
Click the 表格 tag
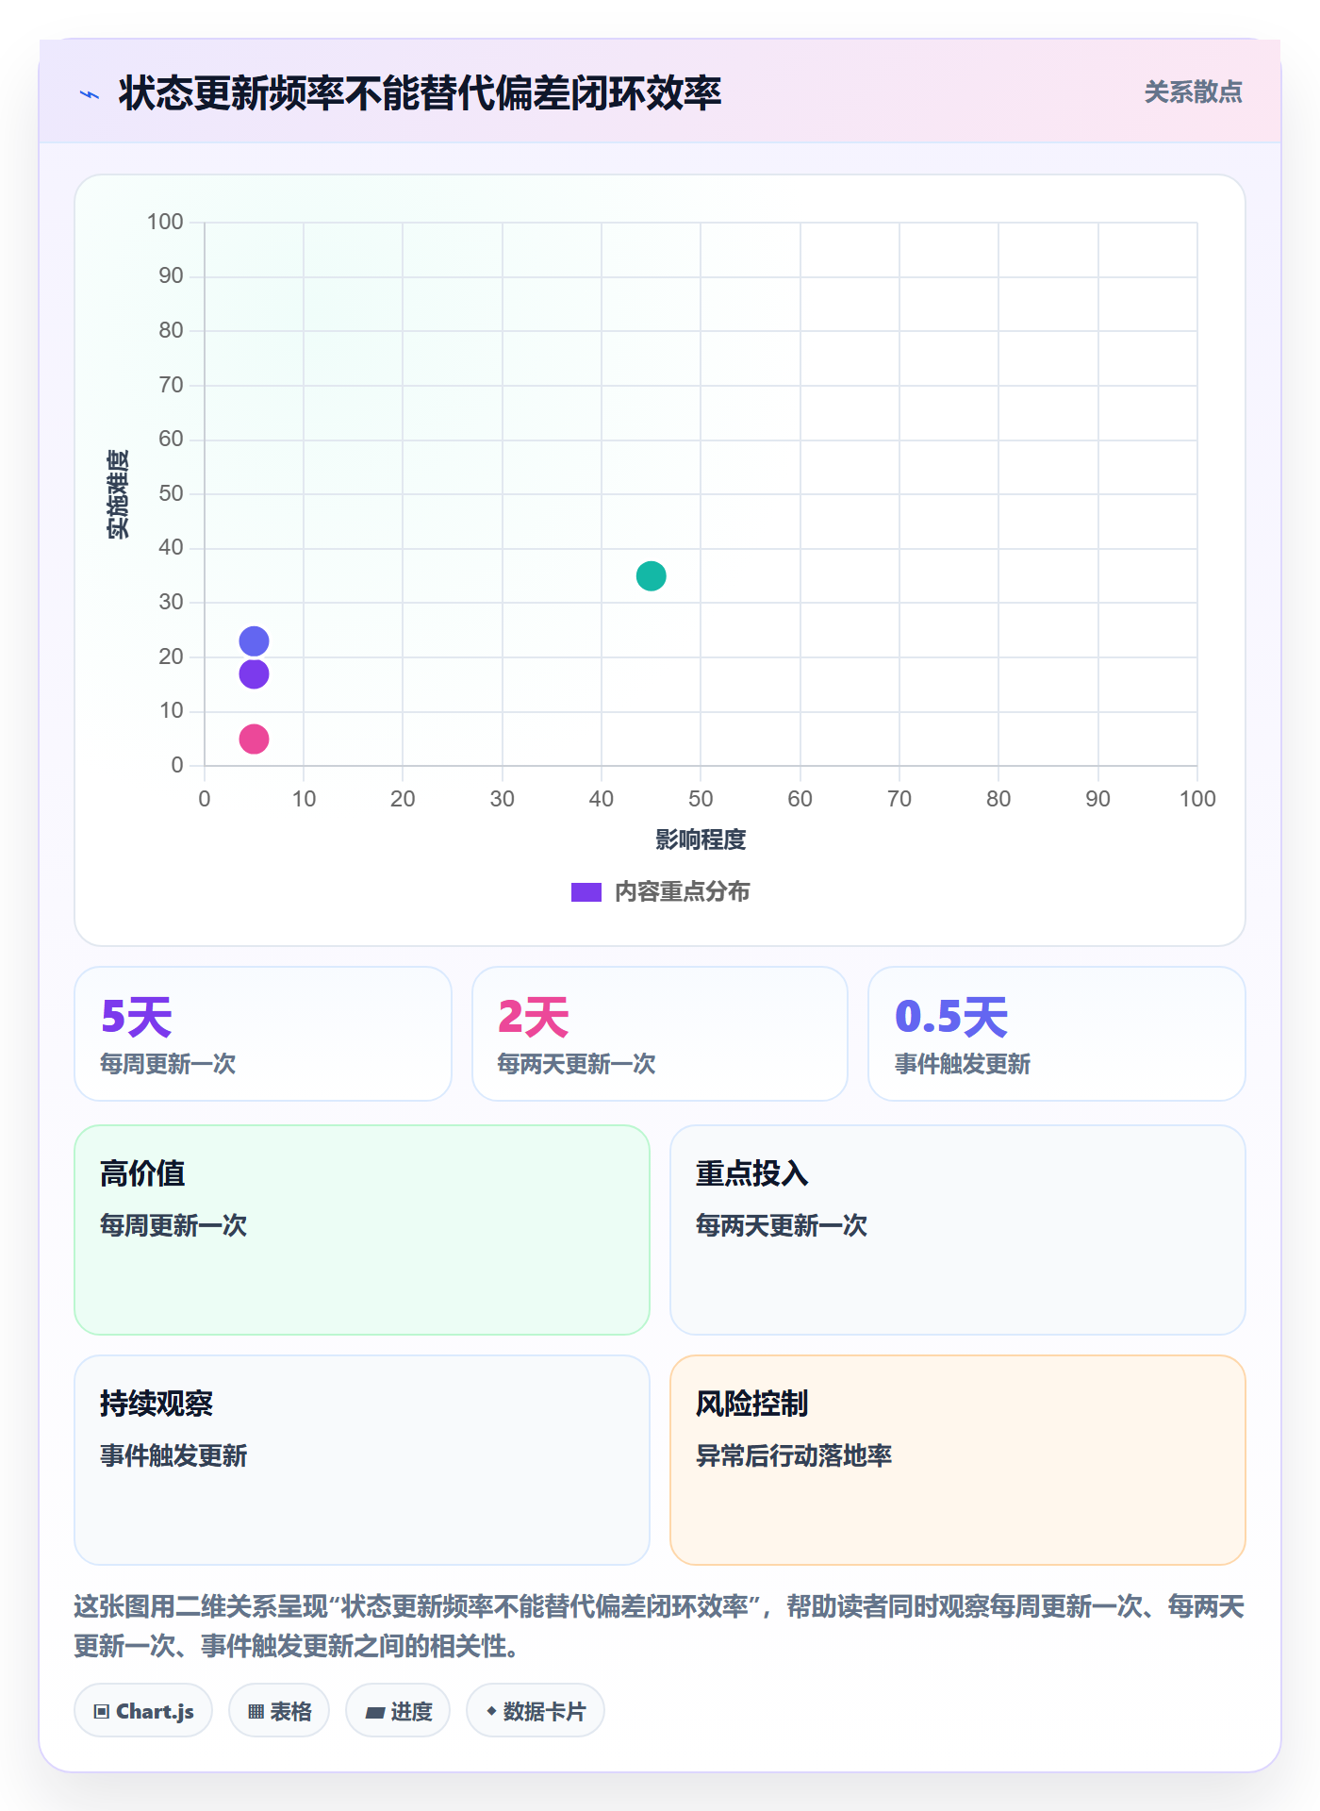[x=279, y=1711]
